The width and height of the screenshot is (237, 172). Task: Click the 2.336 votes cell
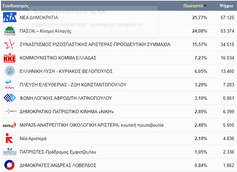point(229,152)
